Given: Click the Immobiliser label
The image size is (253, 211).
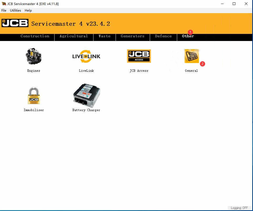Looking at the screenshot, I should point(34,110).
